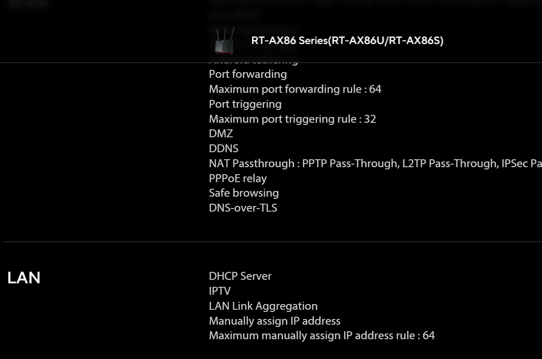Click the IPTV feature entry
This screenshot has width=542, height=359.
[220, 291]
